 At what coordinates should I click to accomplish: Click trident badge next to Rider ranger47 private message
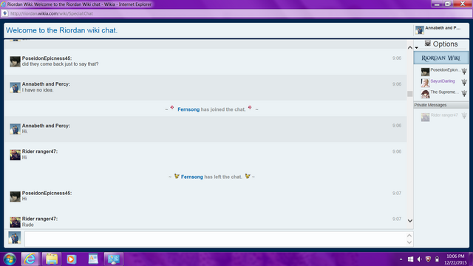coord(464,115)
